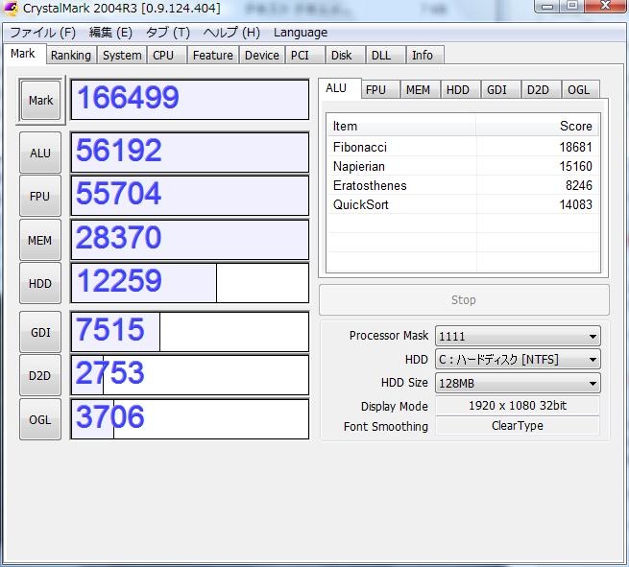Click the CrystalMark title bar icon
629x567 pixels.
coord(11,9)
